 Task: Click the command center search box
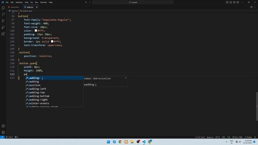pos(133,2)
